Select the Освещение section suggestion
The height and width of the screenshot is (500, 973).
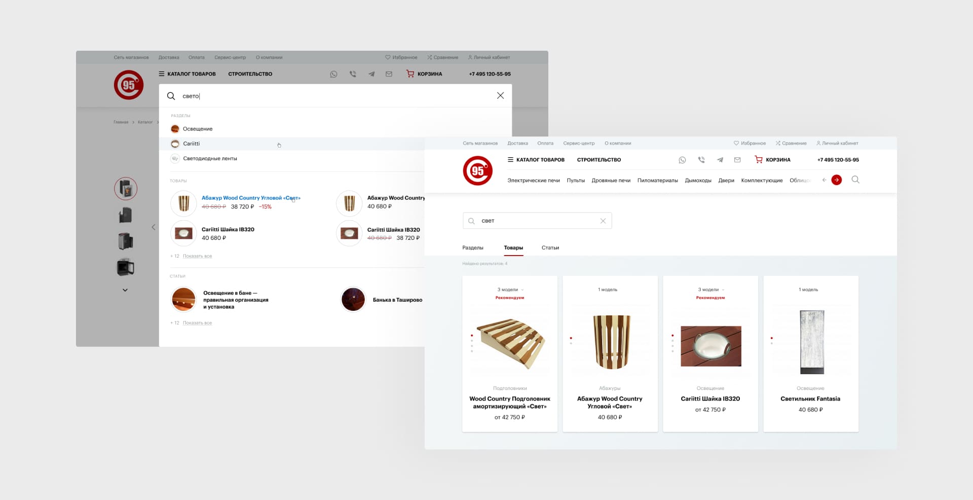pos(198,129)
